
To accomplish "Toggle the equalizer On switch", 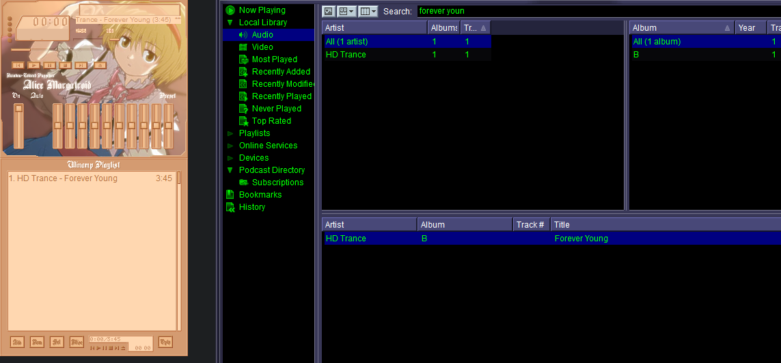I will (x=16, y=96).
